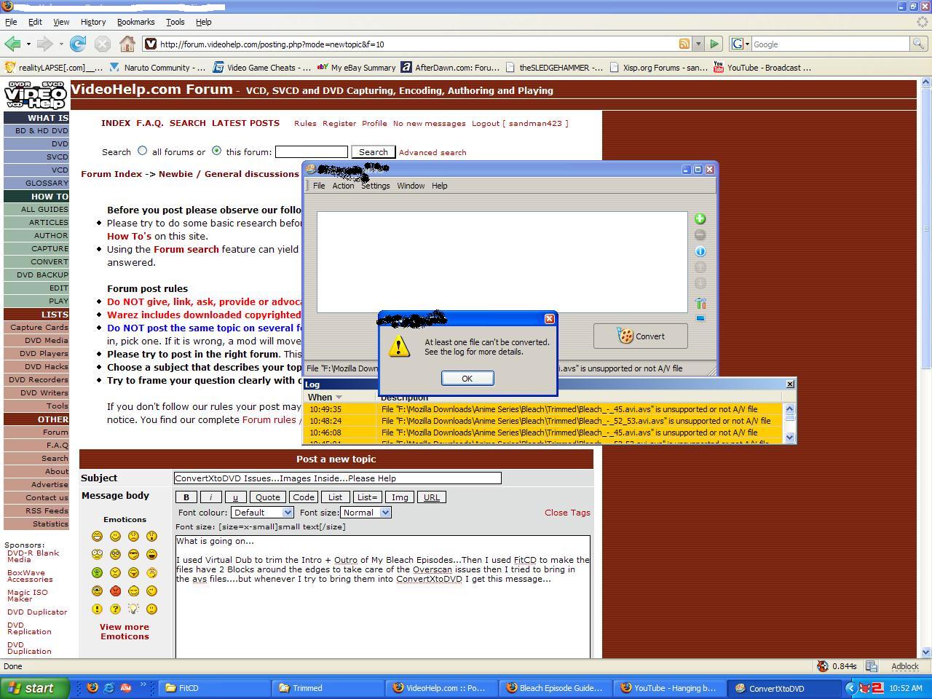932x699 pixels.
Task: Insert the red angry face emoticon
Action: tap(115, 591)
